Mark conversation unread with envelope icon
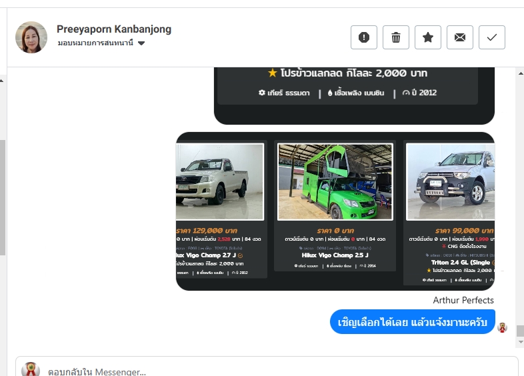The width and height of the screenshot is (524, 376). tap(460, 37)
